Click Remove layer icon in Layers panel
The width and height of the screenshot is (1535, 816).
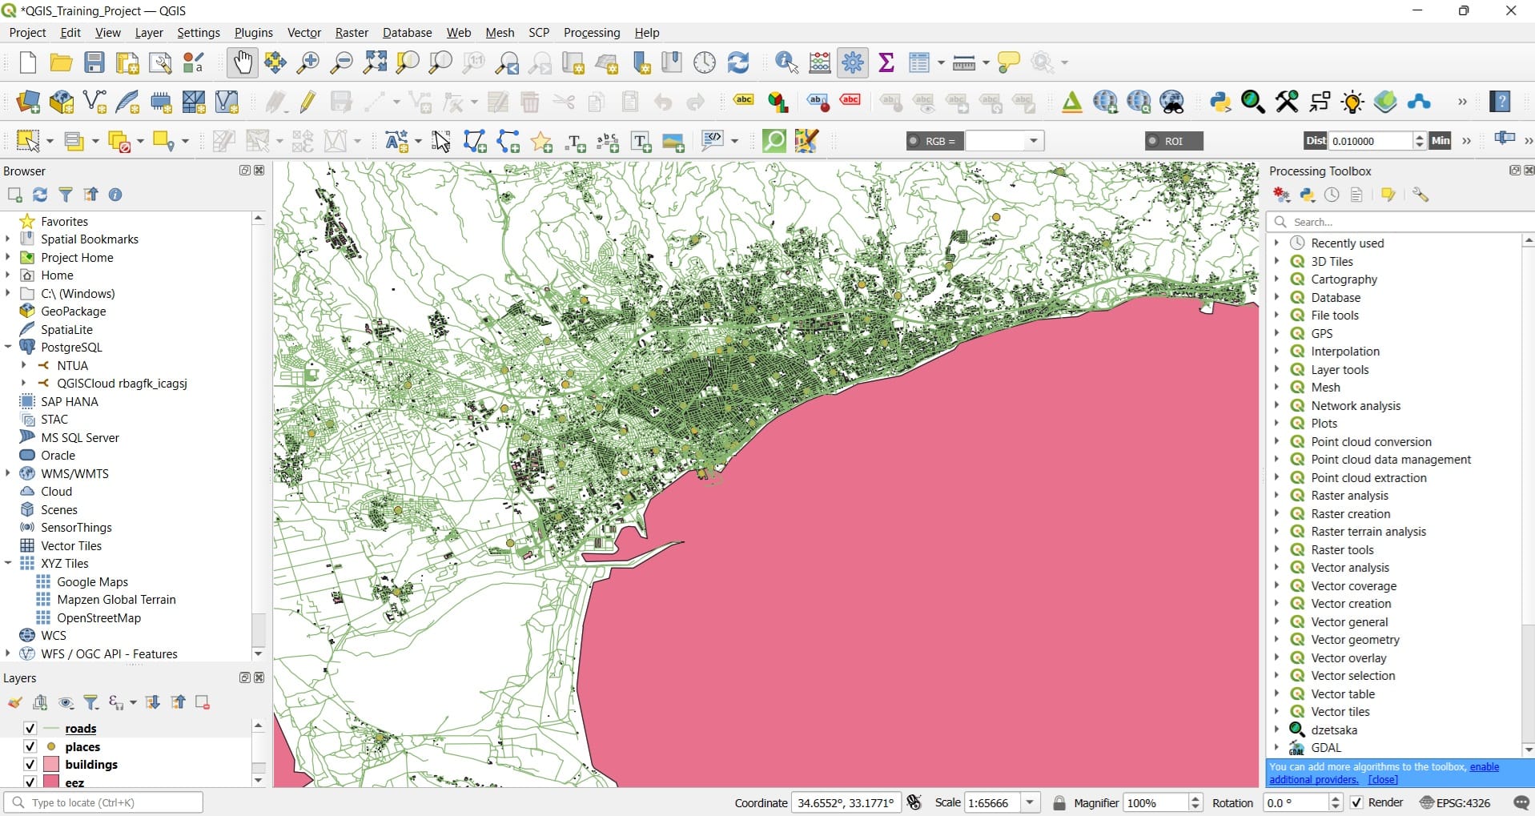(203, 702)
